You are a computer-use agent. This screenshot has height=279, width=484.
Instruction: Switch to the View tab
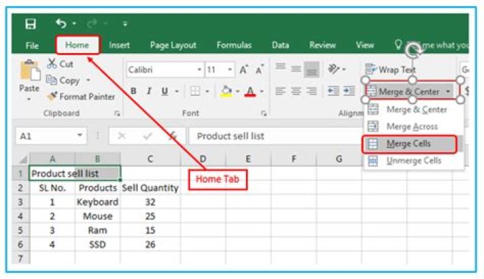pyautogui.click(x=365, y=45)
